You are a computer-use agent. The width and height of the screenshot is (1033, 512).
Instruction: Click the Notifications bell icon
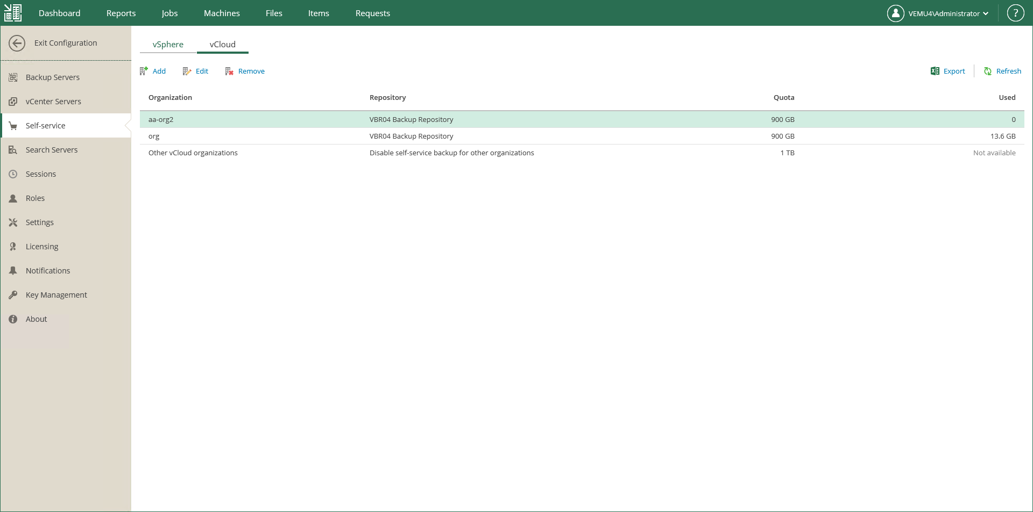[13, 271]
